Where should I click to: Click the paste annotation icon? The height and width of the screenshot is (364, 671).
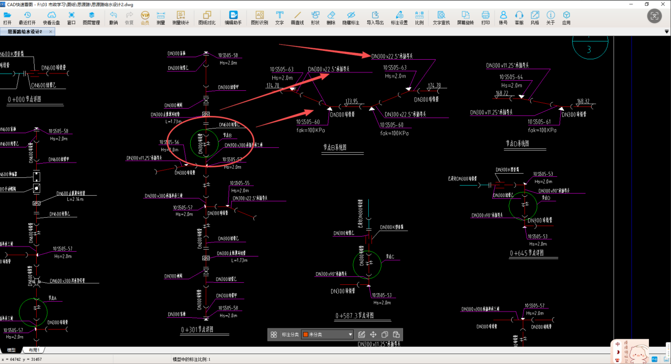[396, 334]
